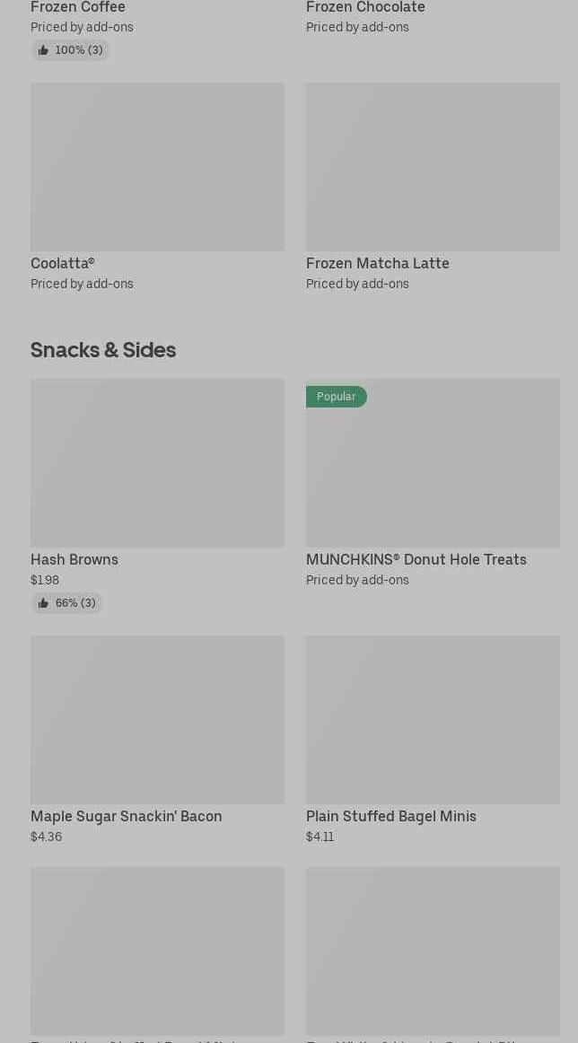Screen dimensions: 578x1043
Task: Select Maple Sugar Snackin' Bacon image
Action: pyautogui.click(x=157, y=720)
